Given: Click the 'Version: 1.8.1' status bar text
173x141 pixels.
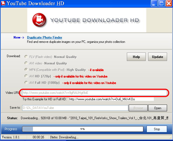Looking at the screenshot, I should point(11,137).
